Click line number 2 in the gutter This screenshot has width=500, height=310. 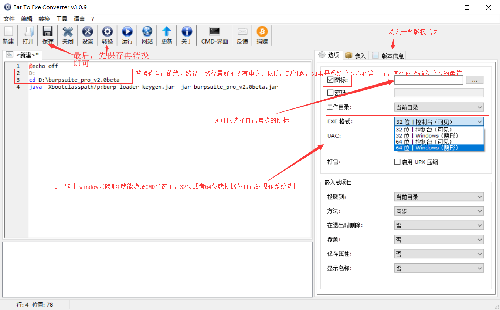(18, 73)
